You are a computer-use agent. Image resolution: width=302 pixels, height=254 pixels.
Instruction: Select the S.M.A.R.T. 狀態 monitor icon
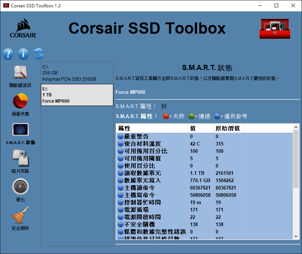20,129
